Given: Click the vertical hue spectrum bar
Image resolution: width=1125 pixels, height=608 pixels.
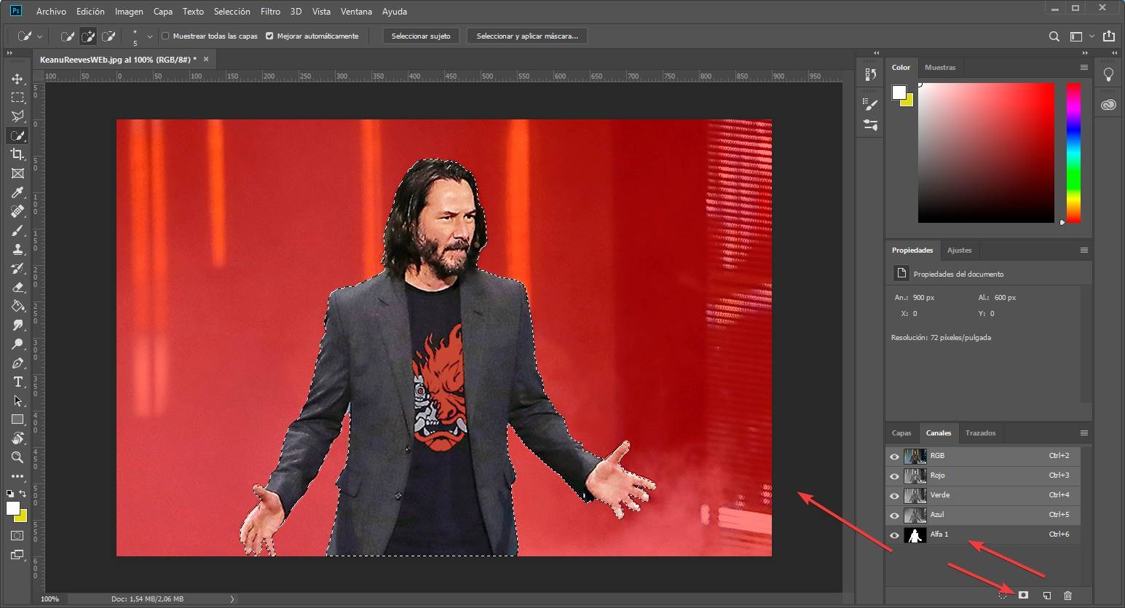Looking at the screenshot, I should pos(1073,152).
